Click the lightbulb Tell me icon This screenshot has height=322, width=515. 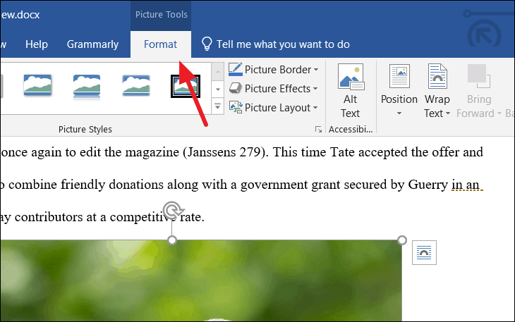tap(207, 44)
